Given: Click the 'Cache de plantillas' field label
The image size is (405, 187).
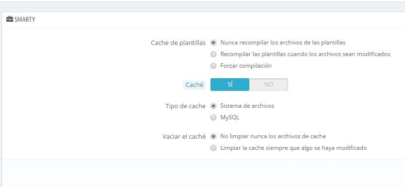Looking at the screenshot, I should 178,43.
